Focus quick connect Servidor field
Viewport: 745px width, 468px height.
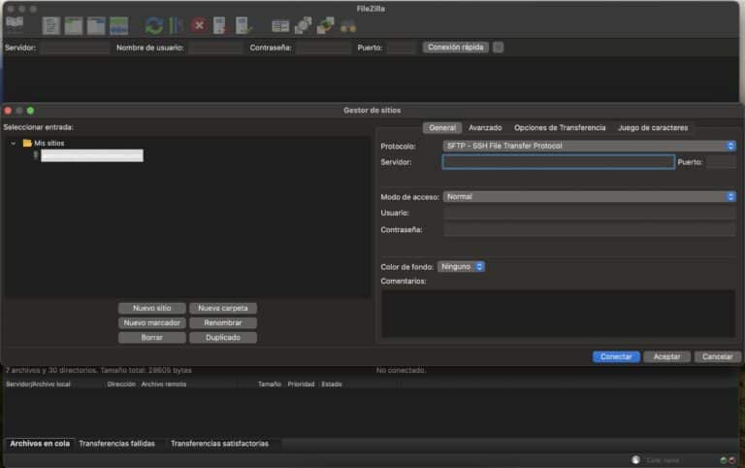coord(75,48)
